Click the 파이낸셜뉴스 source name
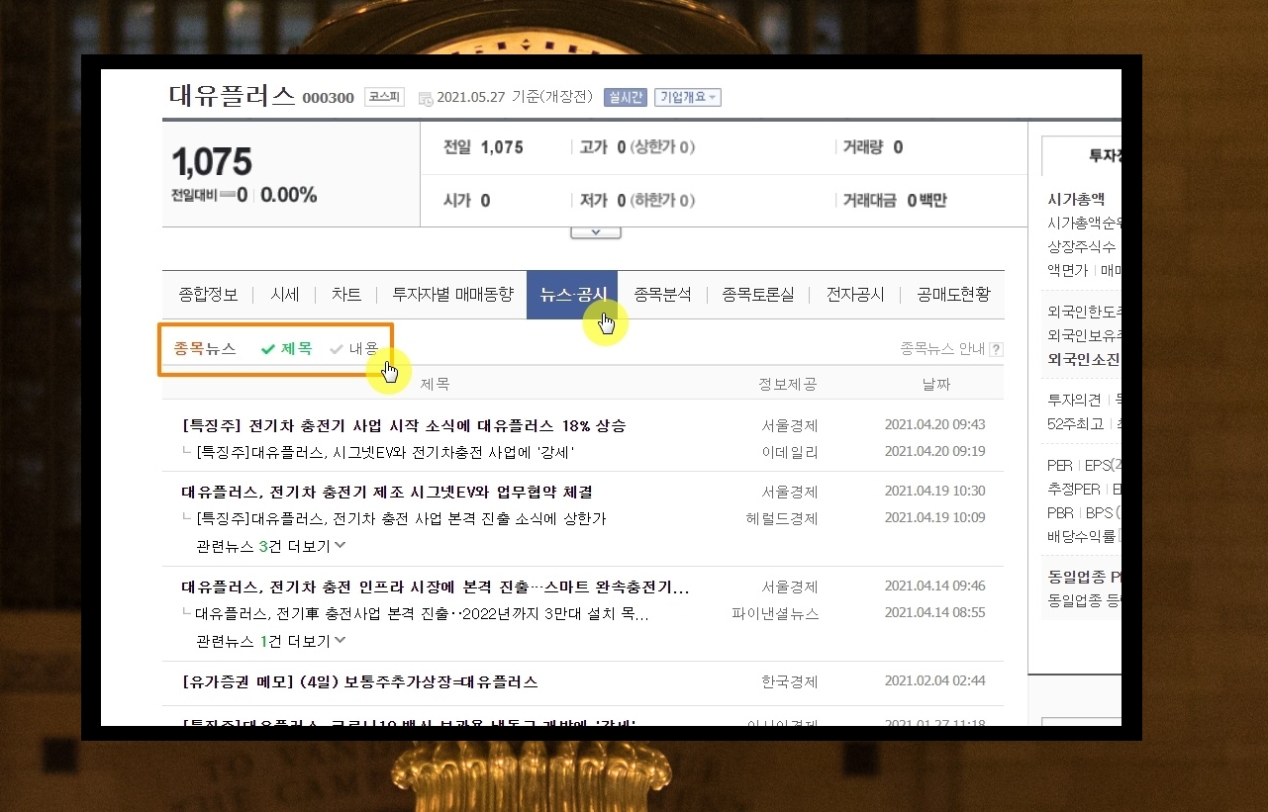The height and width of the screenshot is (812, 1268). pyautogui.click(x=775, y=613)
